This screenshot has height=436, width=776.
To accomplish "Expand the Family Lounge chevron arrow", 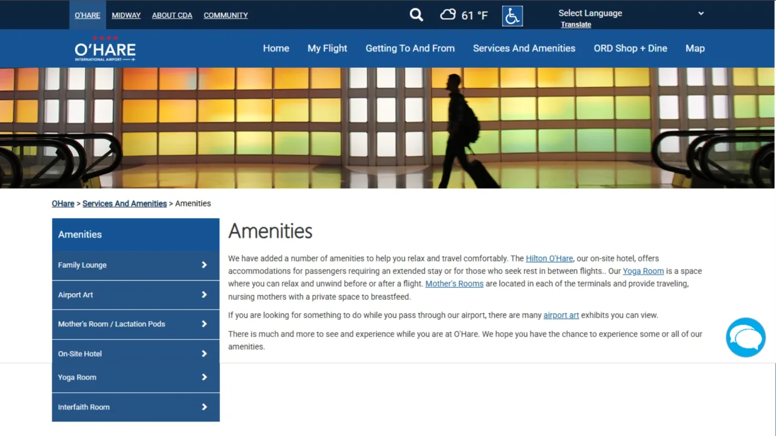I will point(204,265).
